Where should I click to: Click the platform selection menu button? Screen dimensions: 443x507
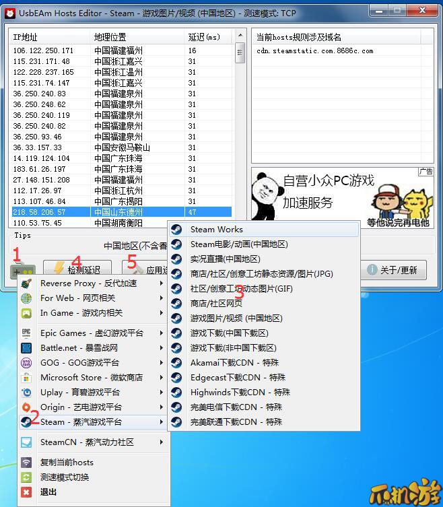coord(23,271)
